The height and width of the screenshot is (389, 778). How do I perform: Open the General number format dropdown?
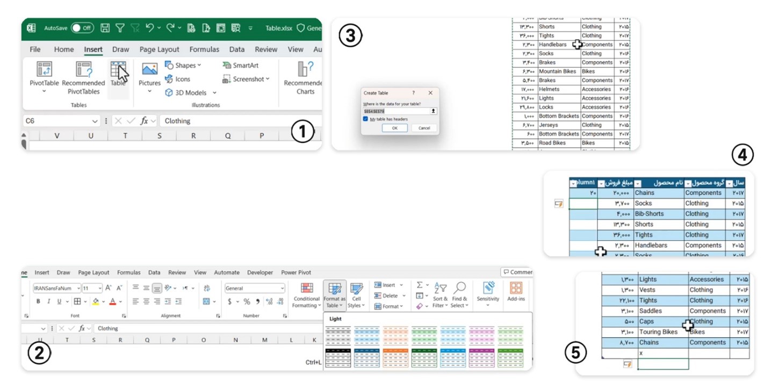[x=255, y=288]
